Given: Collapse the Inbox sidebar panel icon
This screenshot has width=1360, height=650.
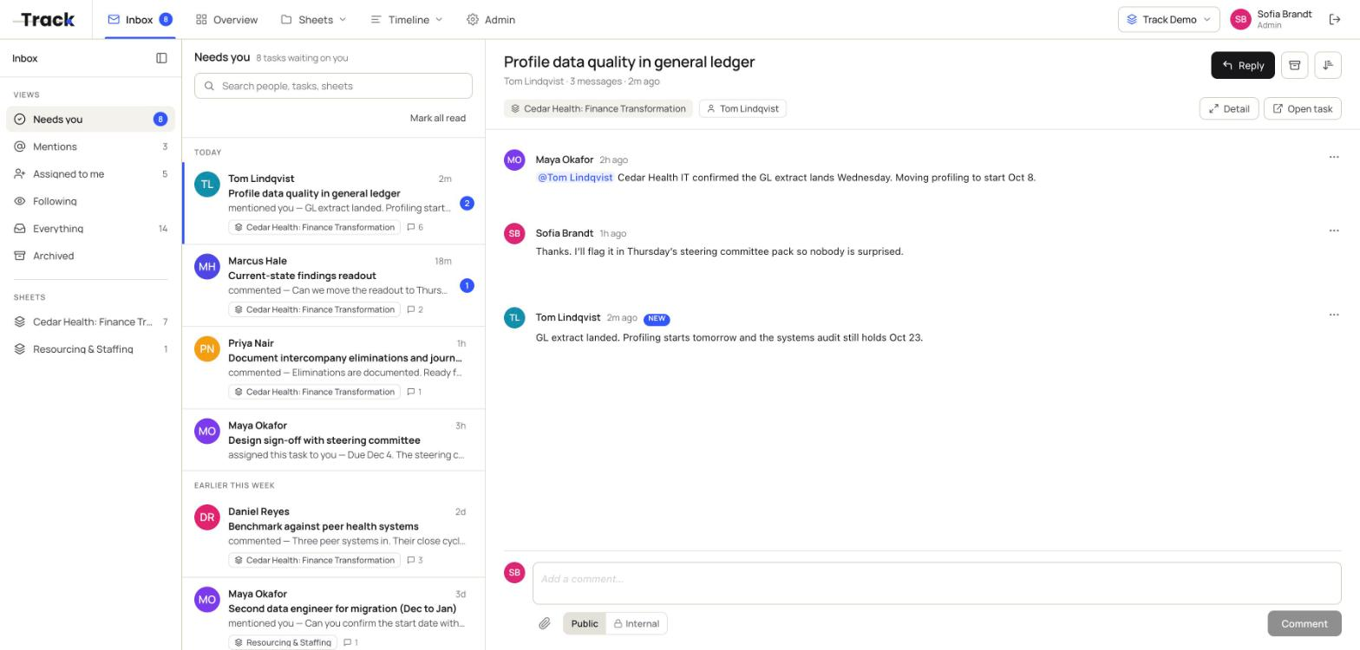Looking at the screenshot, I should click(161, 58).
